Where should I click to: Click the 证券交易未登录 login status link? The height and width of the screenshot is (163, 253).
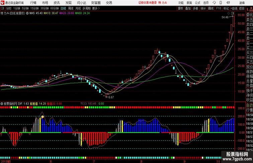(148, 3)
